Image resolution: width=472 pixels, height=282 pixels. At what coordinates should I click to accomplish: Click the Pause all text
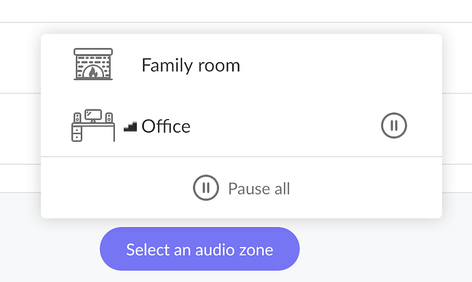pos(259,189)
